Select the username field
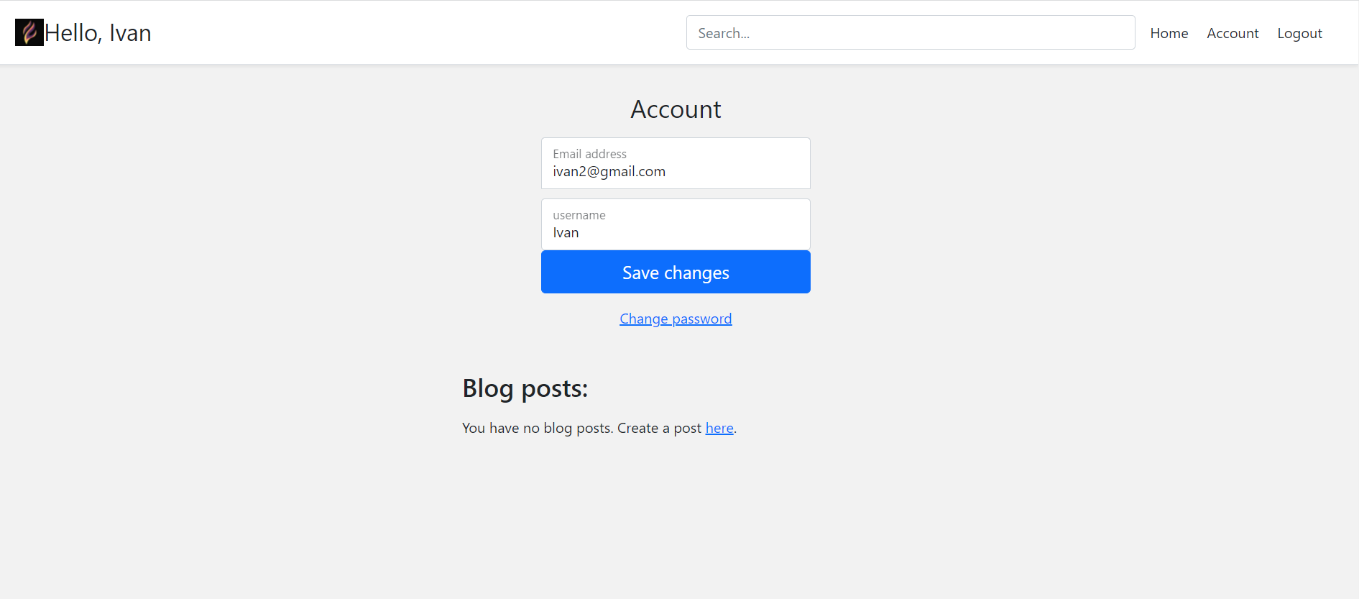Screen dimensions: 1359x599 point(676,224)
